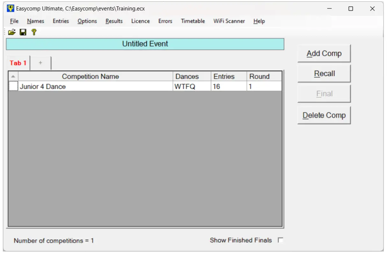Image resolution: width=387 pixels, height=254 pixels.
Task: Click the Add Comp button
Action: [x=324, y=54]
